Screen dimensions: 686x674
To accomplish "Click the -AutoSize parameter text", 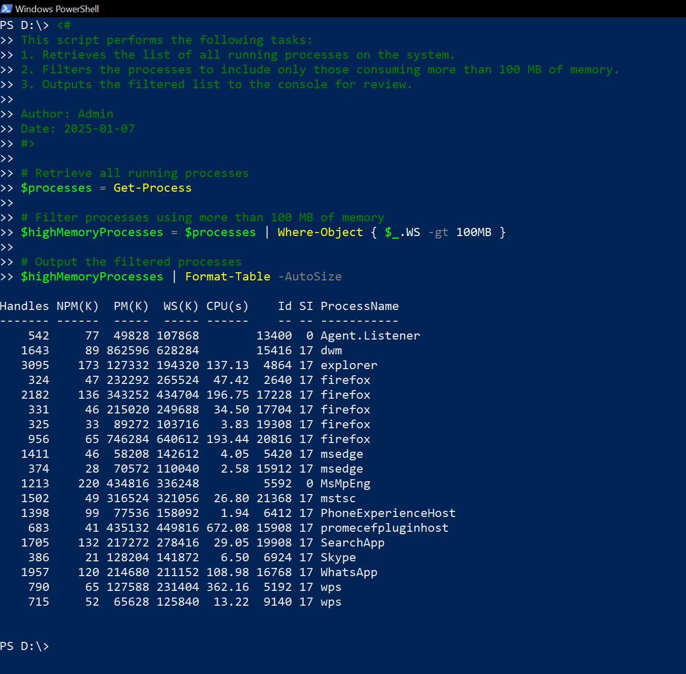I will pos(309,276).
